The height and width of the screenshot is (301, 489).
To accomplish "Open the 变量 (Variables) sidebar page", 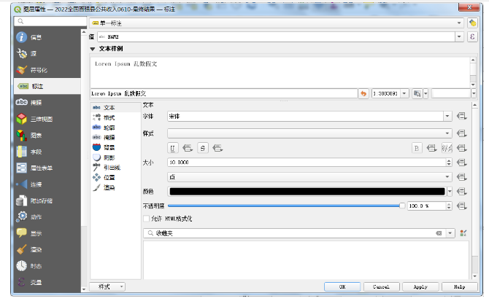I will 47,282.
